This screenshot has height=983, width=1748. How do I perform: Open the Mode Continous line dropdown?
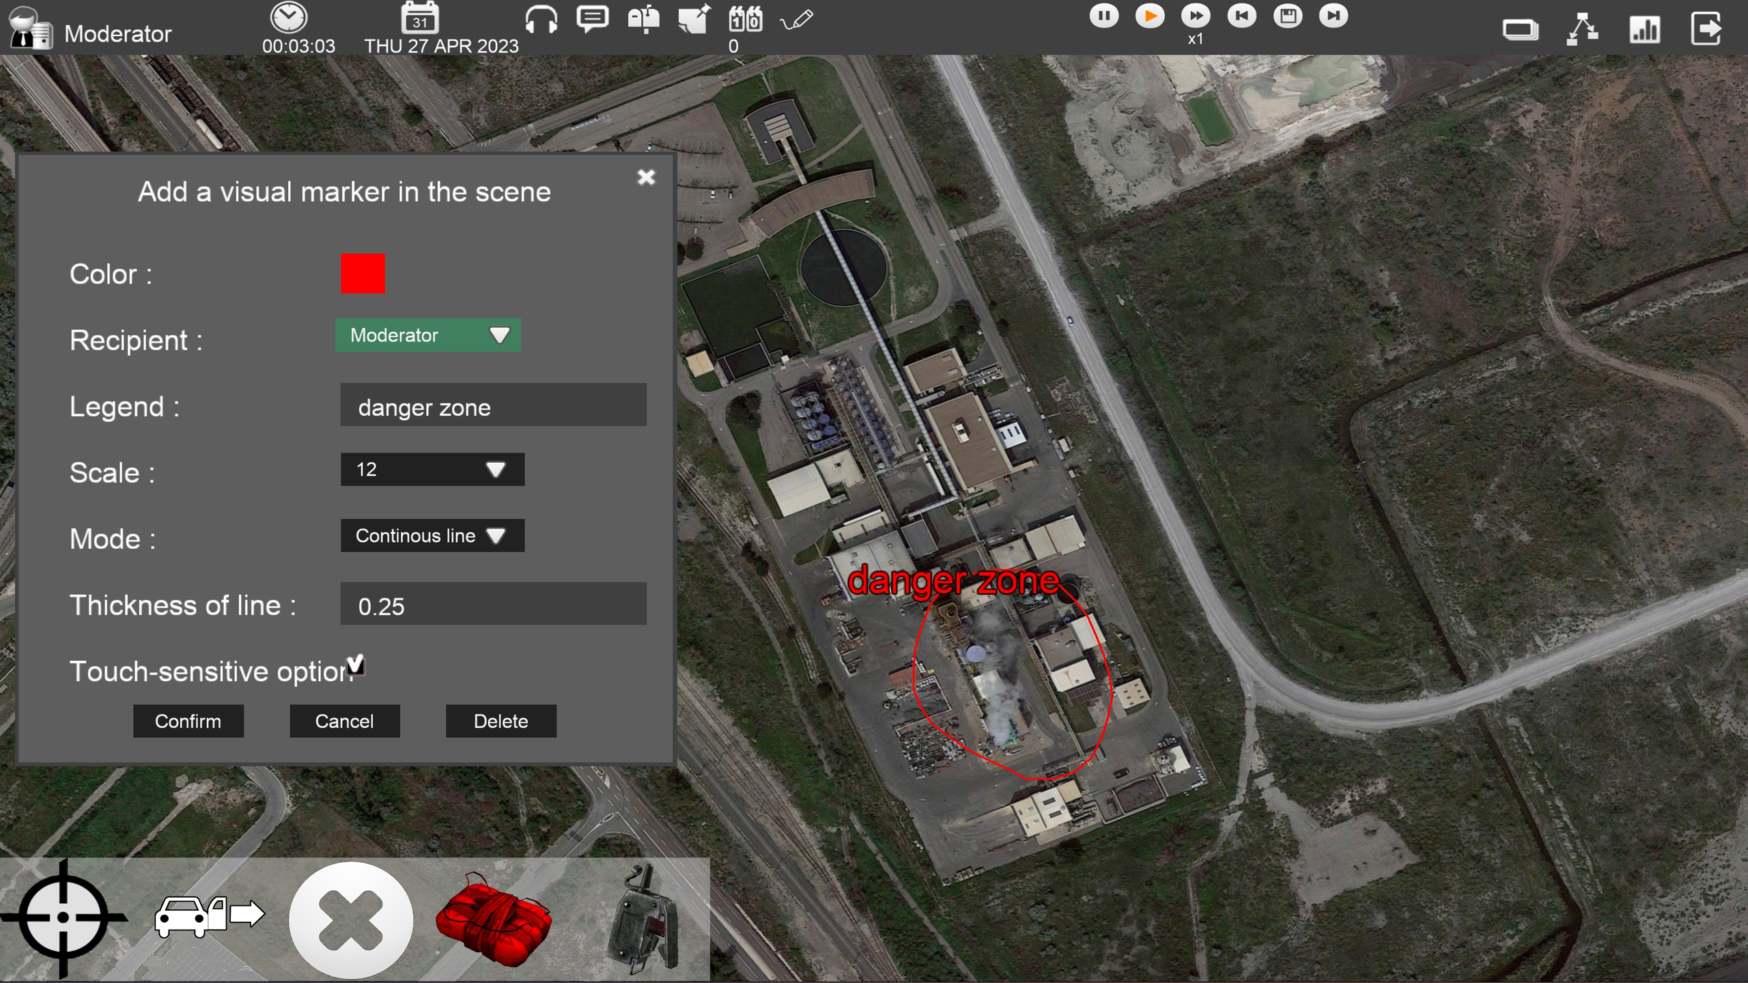click(432, 535)
